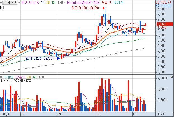Screen dimensions: 174x117
Task: Select the gray 120-day price moving average legend
Action: pos(60,3)
